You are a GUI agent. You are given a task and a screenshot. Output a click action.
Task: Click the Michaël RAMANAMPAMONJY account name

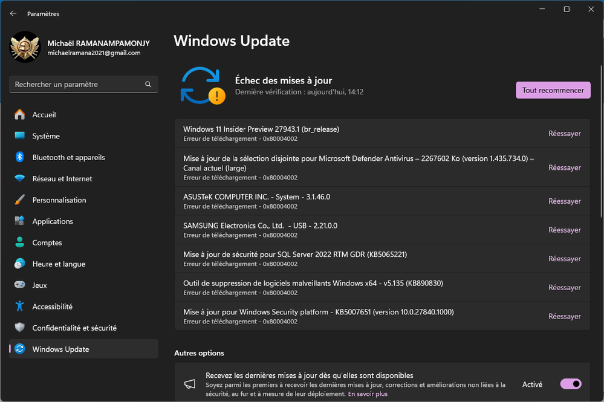coord(99,43)
